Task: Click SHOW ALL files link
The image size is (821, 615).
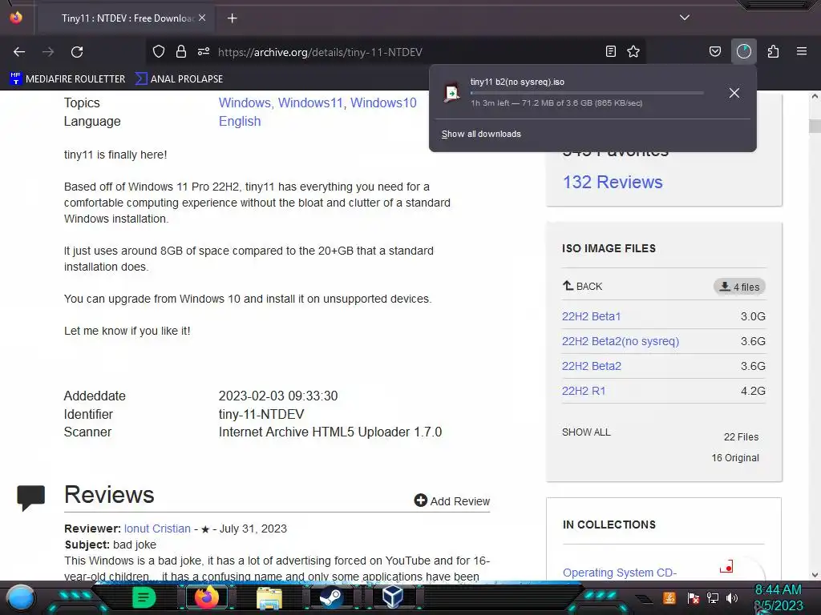Action: click(x=586, y=432)
